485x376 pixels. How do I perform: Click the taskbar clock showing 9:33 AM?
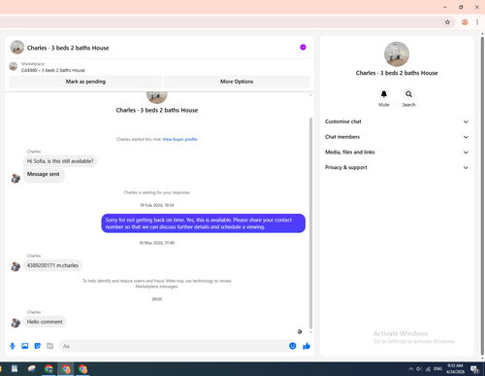pyautogui.click(x=455, y=369)
